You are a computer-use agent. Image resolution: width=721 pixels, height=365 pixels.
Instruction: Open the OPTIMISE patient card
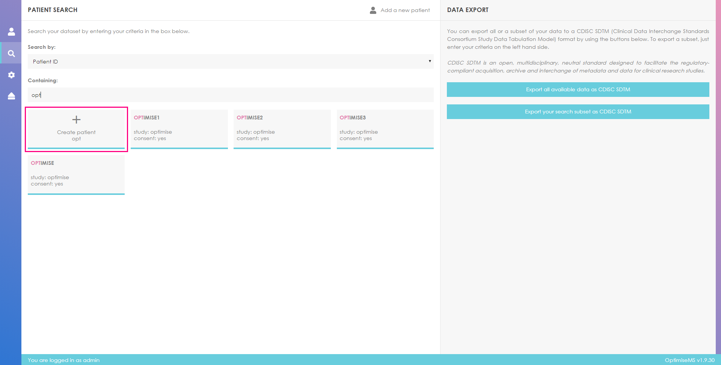(76, 174)
